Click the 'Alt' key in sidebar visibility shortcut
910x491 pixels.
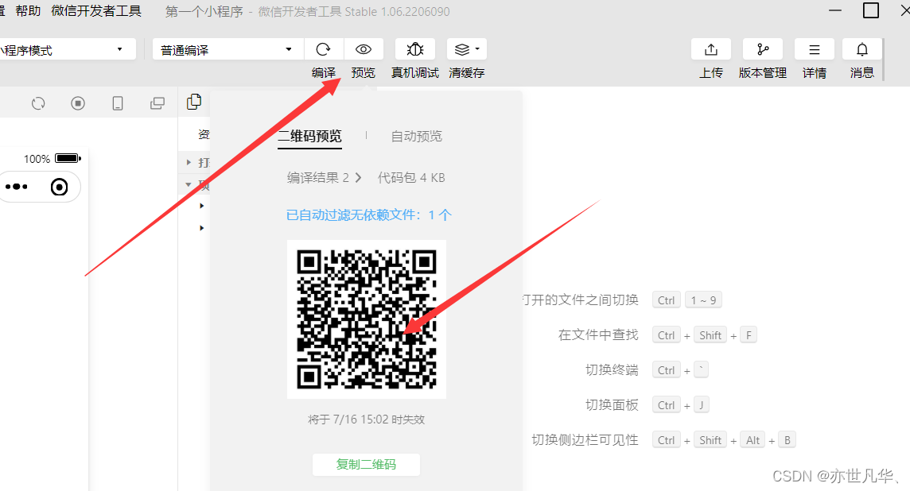click(x=752, y=440)
